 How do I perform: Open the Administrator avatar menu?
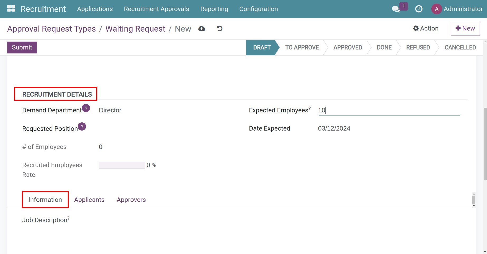coord(437,9)
